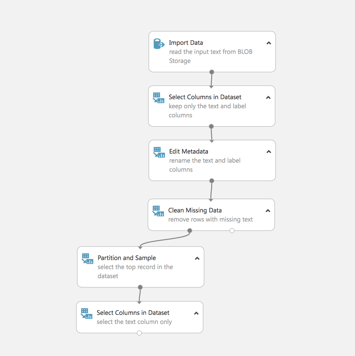
Task: Collapse the Edit Metadata module chevron
Action: [x=269, y=152]
